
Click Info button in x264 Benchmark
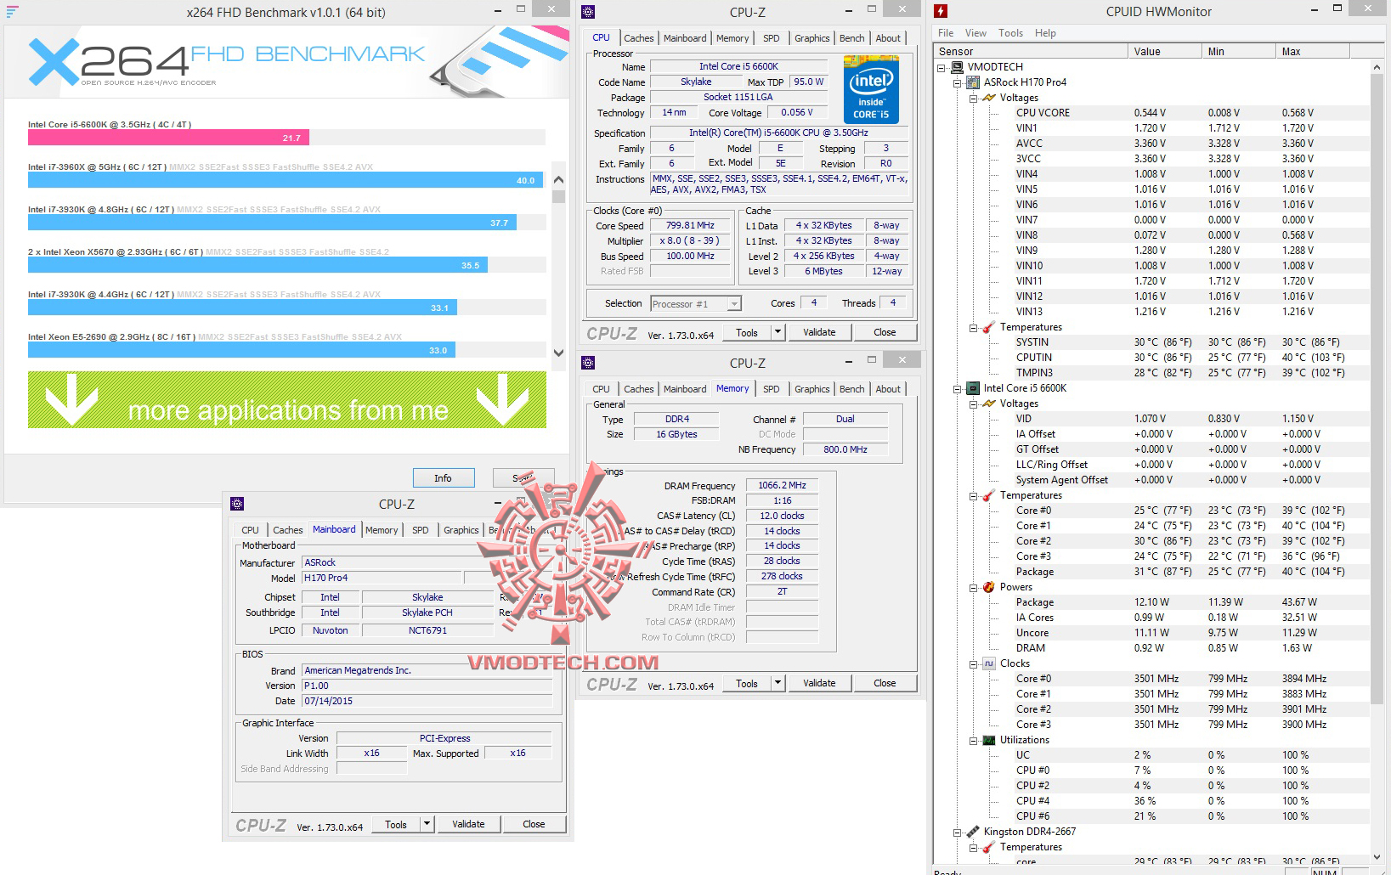coord(443,478)
